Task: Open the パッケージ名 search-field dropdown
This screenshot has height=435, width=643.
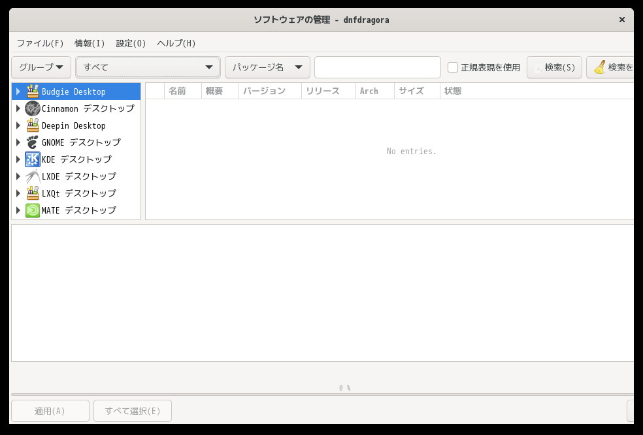Action: [267, 67]
